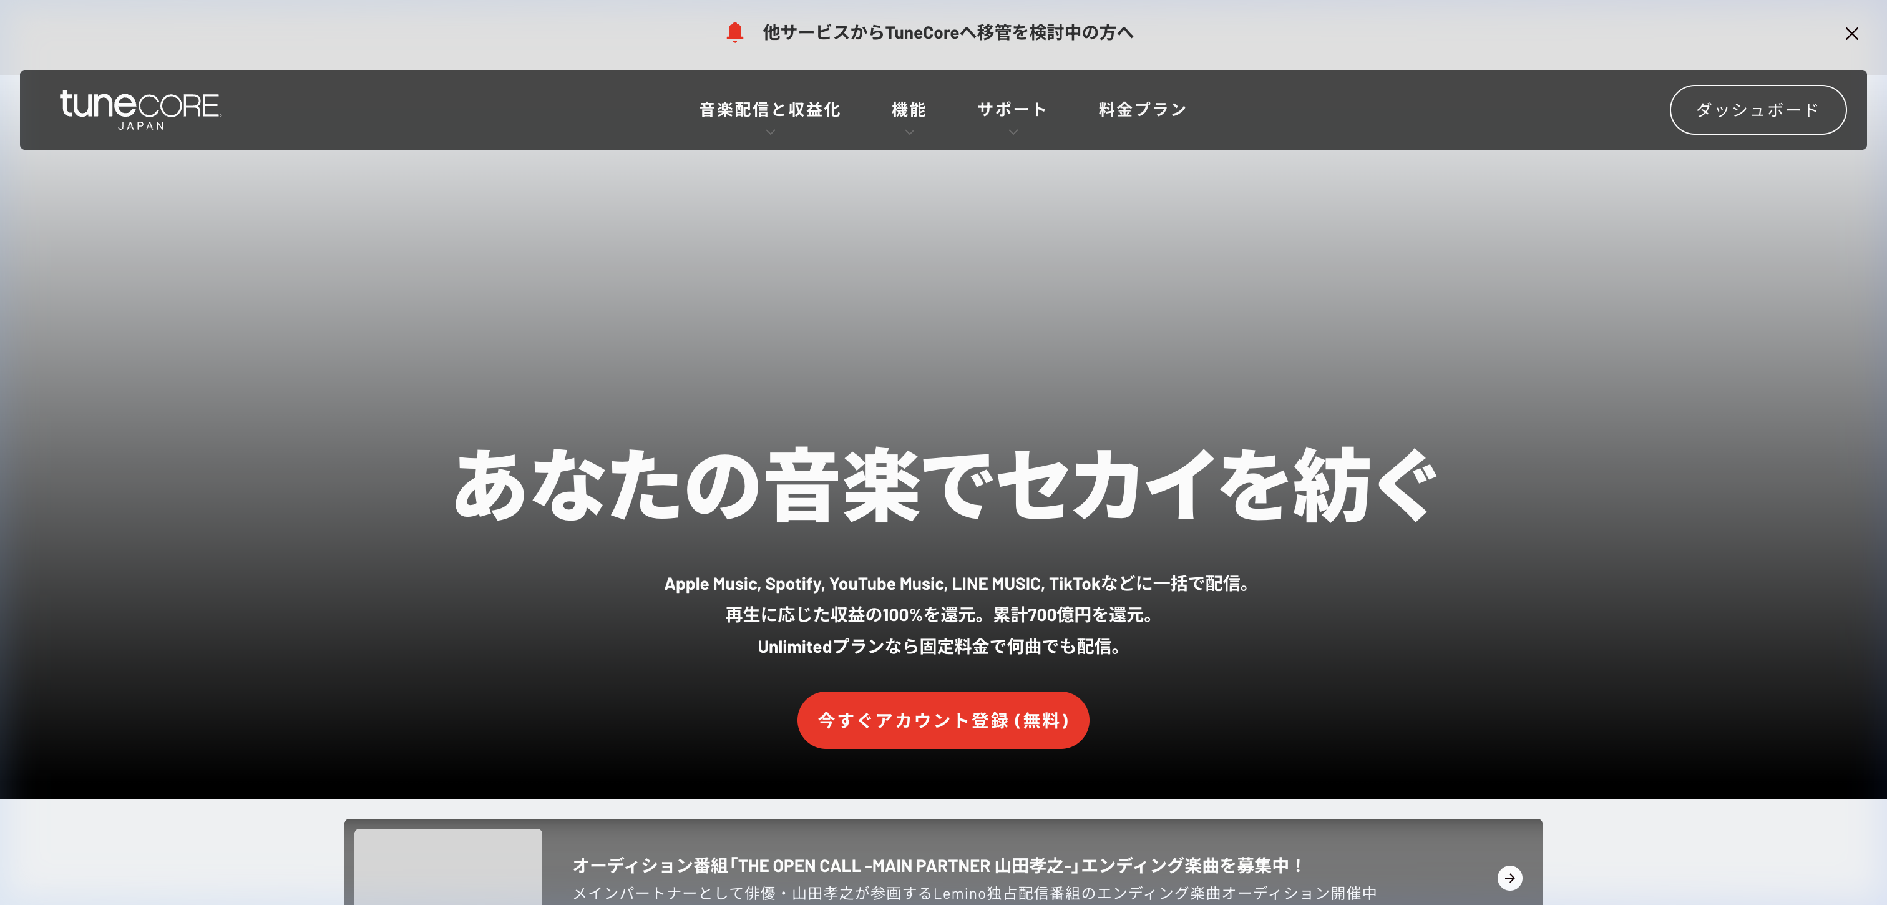Open the 機能 navigation menu
Screen dimensions: 1887x905
tap(909, 109)
